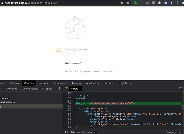
Task: Click the URL in the address bar
Action: [x=32, y=3]
